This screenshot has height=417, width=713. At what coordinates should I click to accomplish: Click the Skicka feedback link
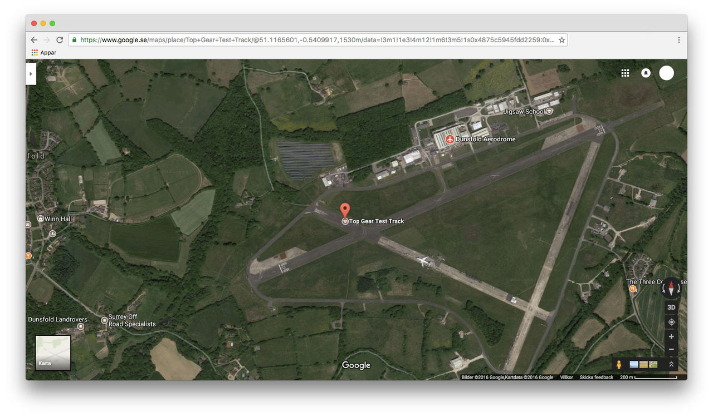coord(596,378)
